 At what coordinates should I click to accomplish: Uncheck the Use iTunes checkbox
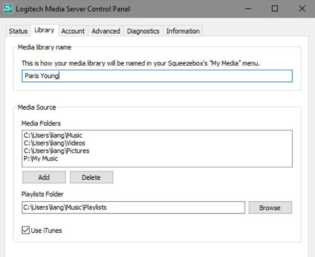[x=26, y=230]
